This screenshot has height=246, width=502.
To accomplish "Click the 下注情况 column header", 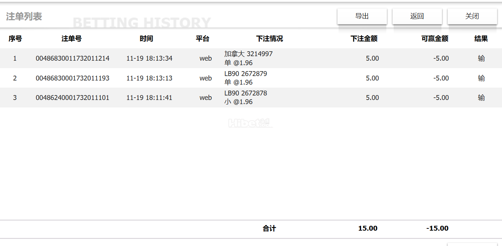I will tap(270, 39).
